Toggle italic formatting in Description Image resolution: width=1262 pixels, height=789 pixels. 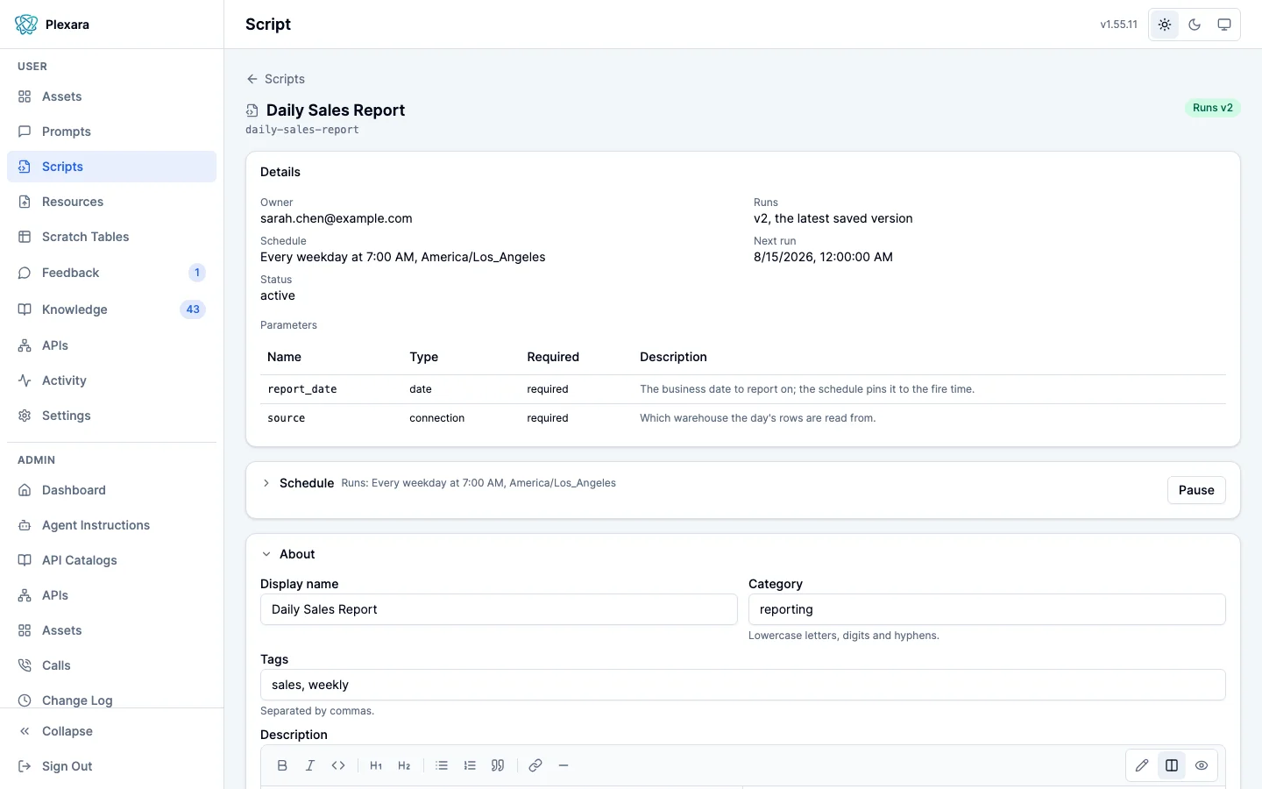click(310, 765)
